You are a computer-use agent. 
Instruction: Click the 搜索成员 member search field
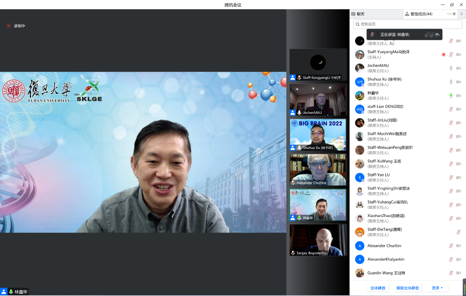point(407,24)
